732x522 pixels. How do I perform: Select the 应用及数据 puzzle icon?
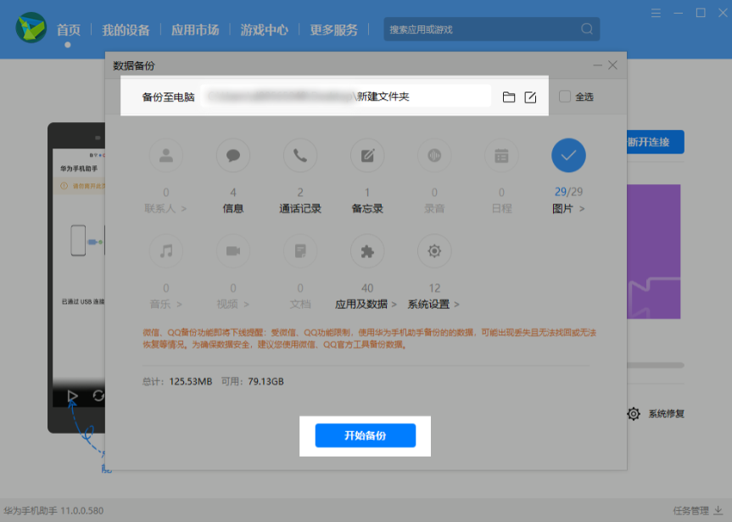(x=367, y=251)
